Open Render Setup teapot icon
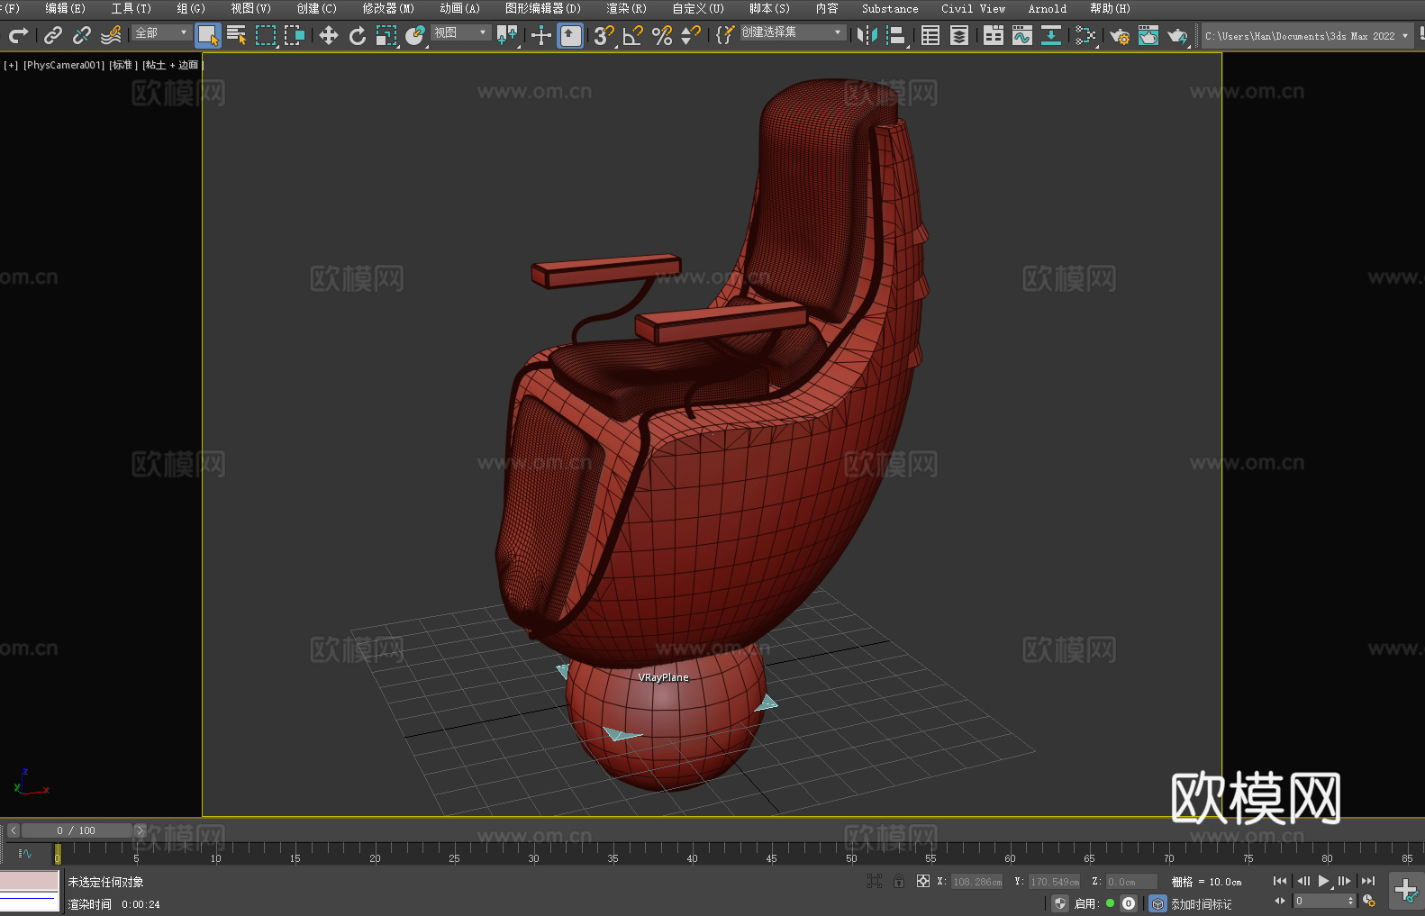1425x916 pixels. coord(1120,35)
